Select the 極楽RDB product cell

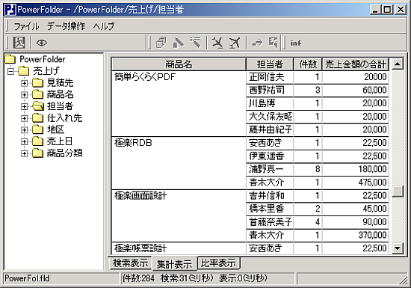(x=179, y=163)
